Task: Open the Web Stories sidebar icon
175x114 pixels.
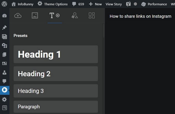Action: click(x=4, y=90)
